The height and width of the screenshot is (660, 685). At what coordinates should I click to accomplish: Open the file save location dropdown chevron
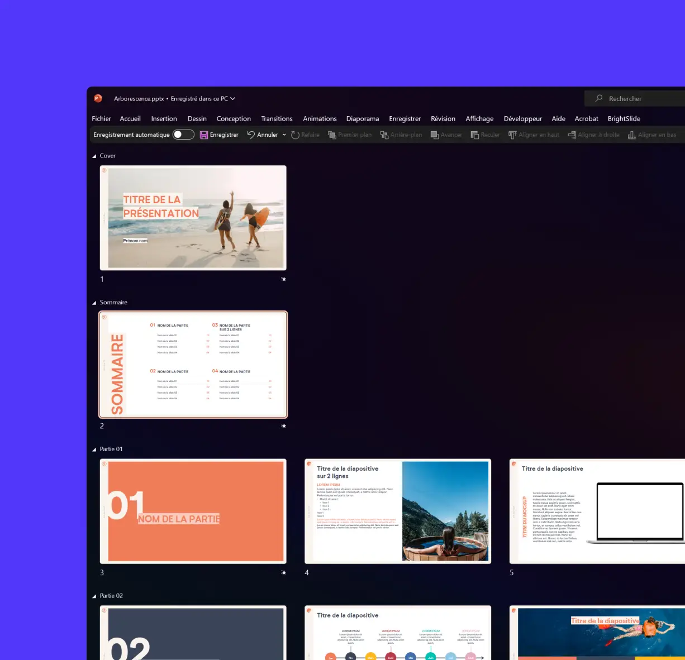(x=233, y=99)
